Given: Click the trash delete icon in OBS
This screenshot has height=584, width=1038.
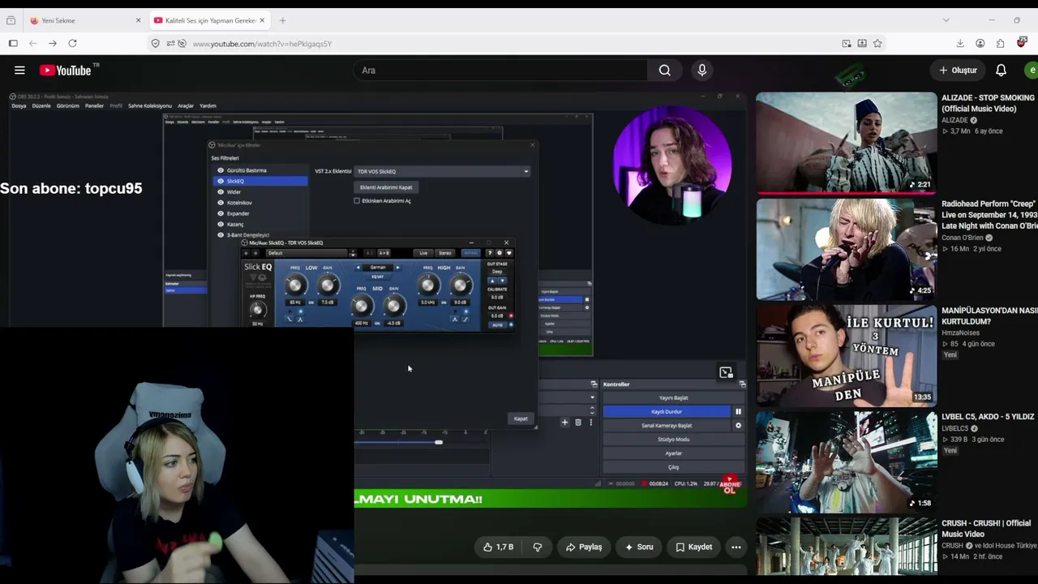Looking at the screenshot, I should [x=578, y=423].
